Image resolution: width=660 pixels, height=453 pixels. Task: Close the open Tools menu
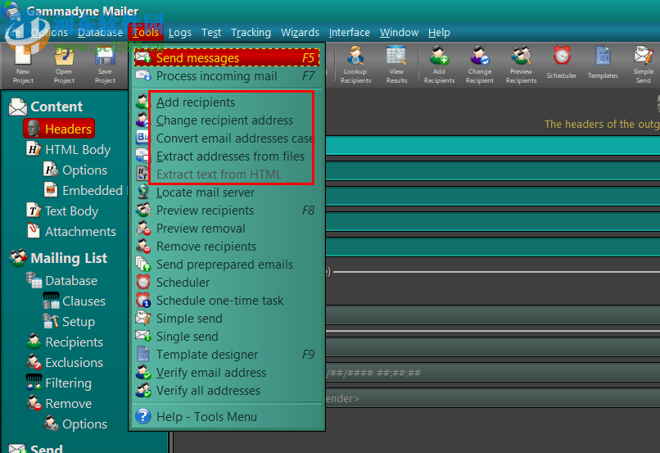pyautogui.click(x=146, y=33)
